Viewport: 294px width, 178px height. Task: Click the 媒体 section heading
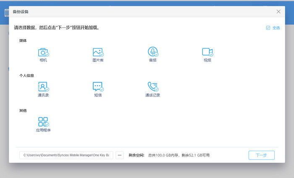click(x=23, y=40)
